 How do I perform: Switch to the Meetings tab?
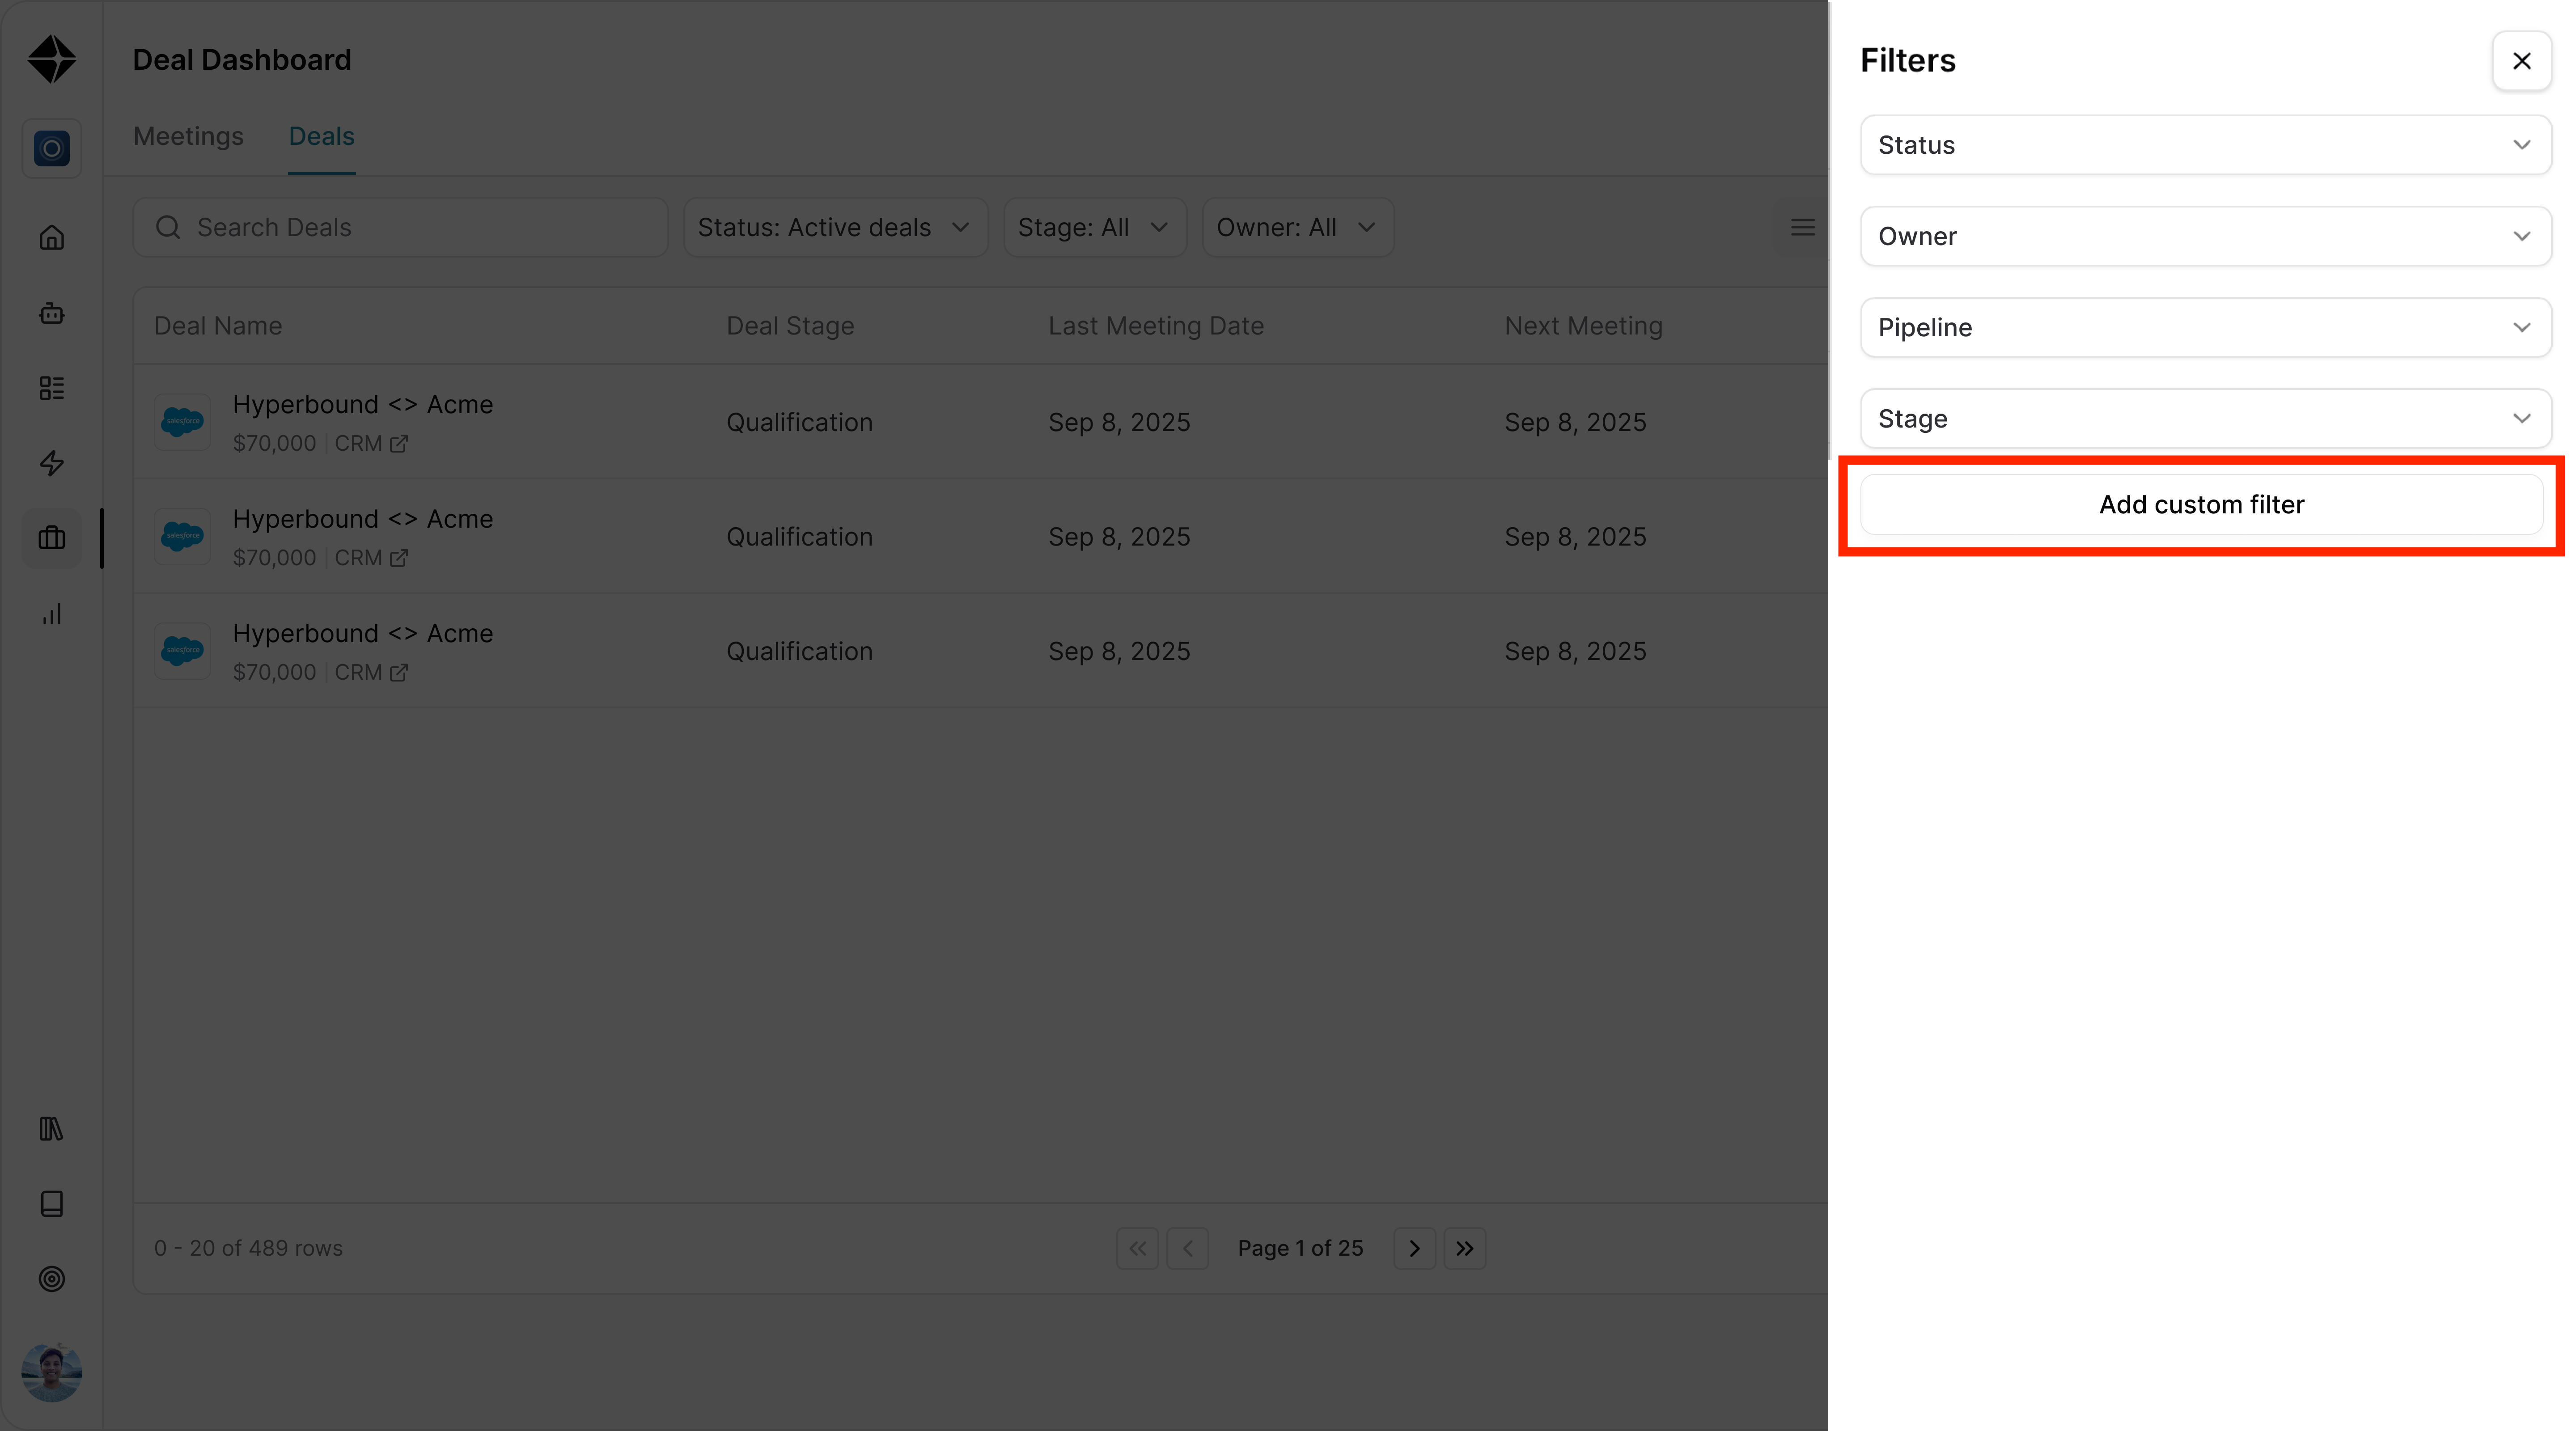pyautogui.click(x=188, y=136)
